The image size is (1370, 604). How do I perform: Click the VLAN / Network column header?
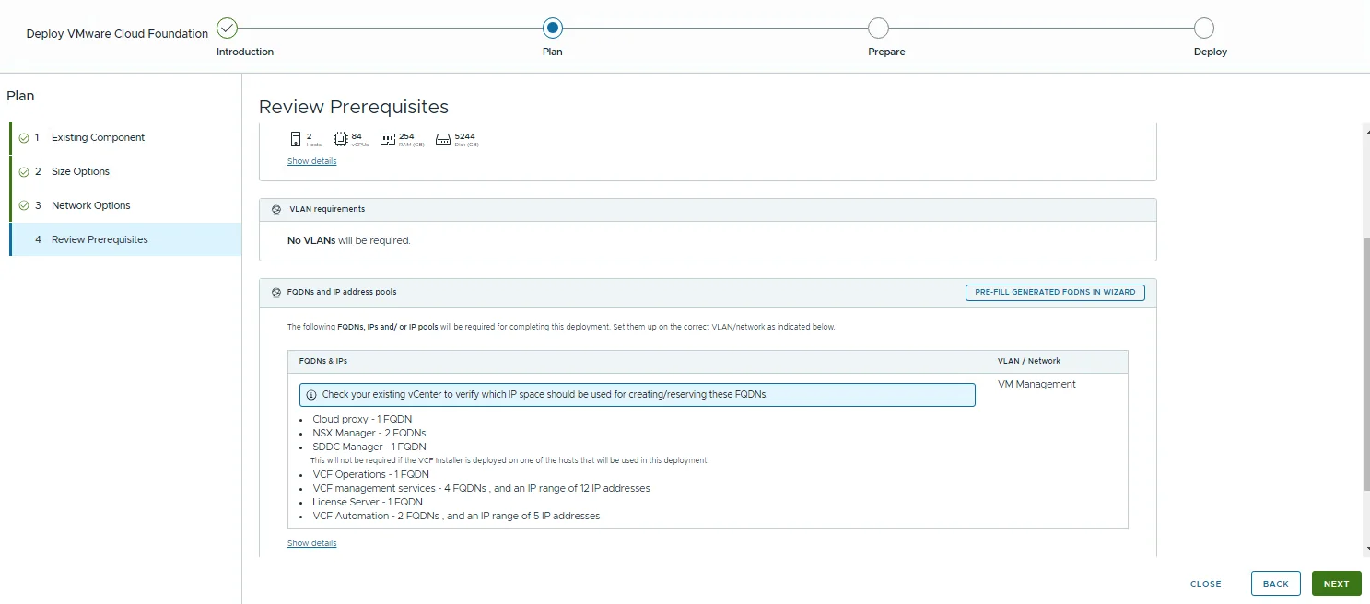click(1029, 361)
